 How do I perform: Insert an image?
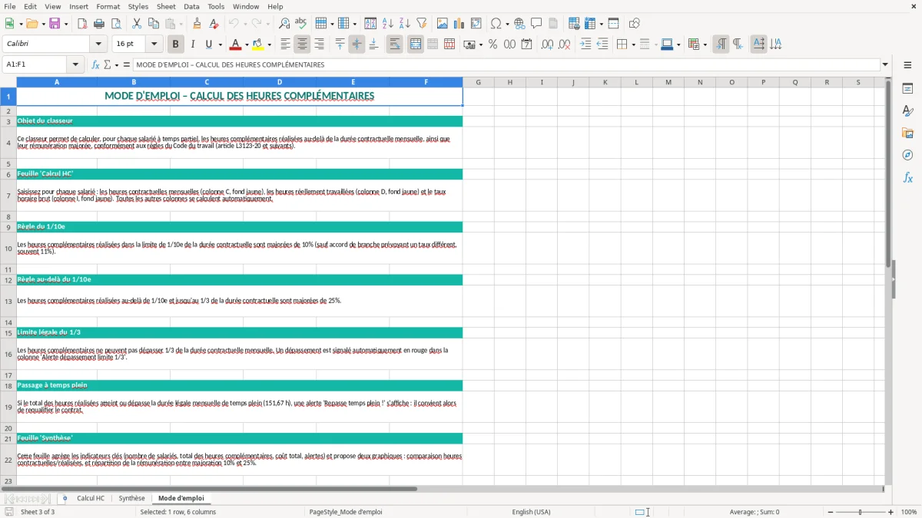[443, 24]
